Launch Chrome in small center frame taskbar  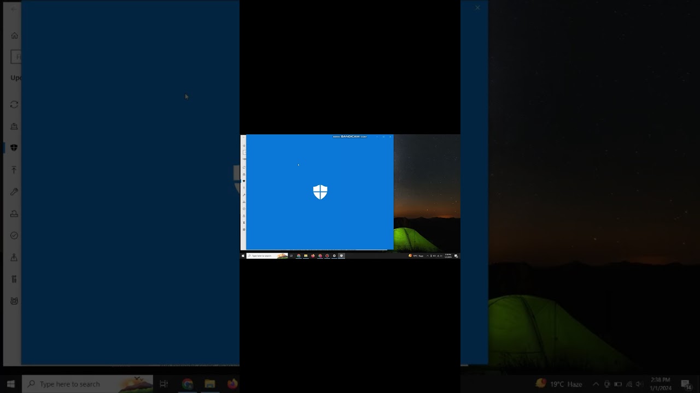(299, 255)
